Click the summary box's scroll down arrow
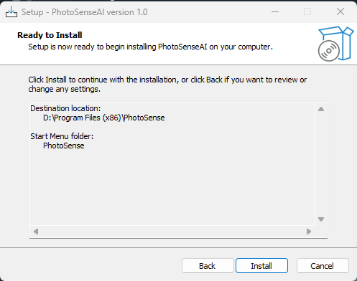Viewport: 357px width, 281px height. (x=321, y=219)
